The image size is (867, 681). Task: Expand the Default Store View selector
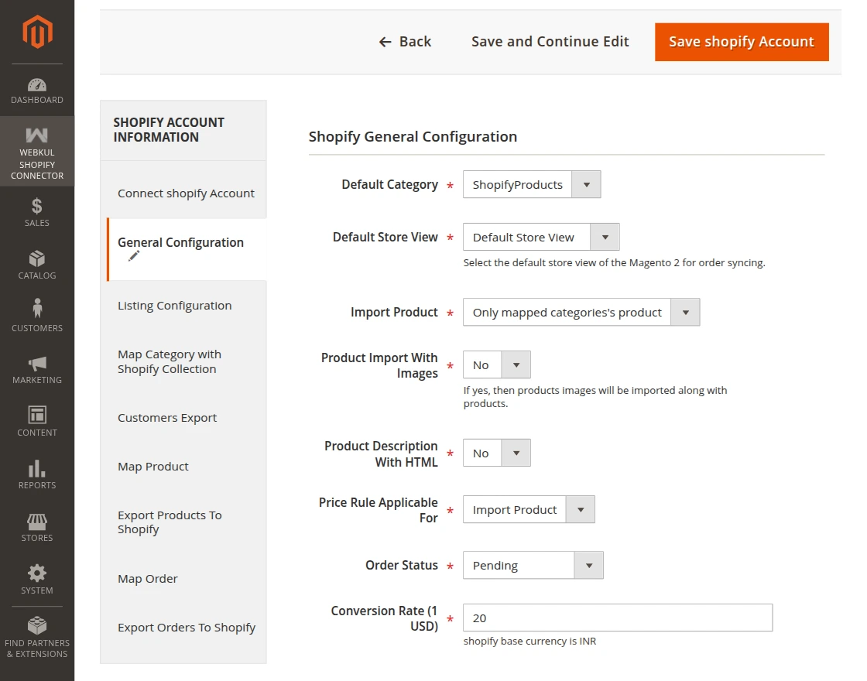pyautogui.click(x=605, y=237)
